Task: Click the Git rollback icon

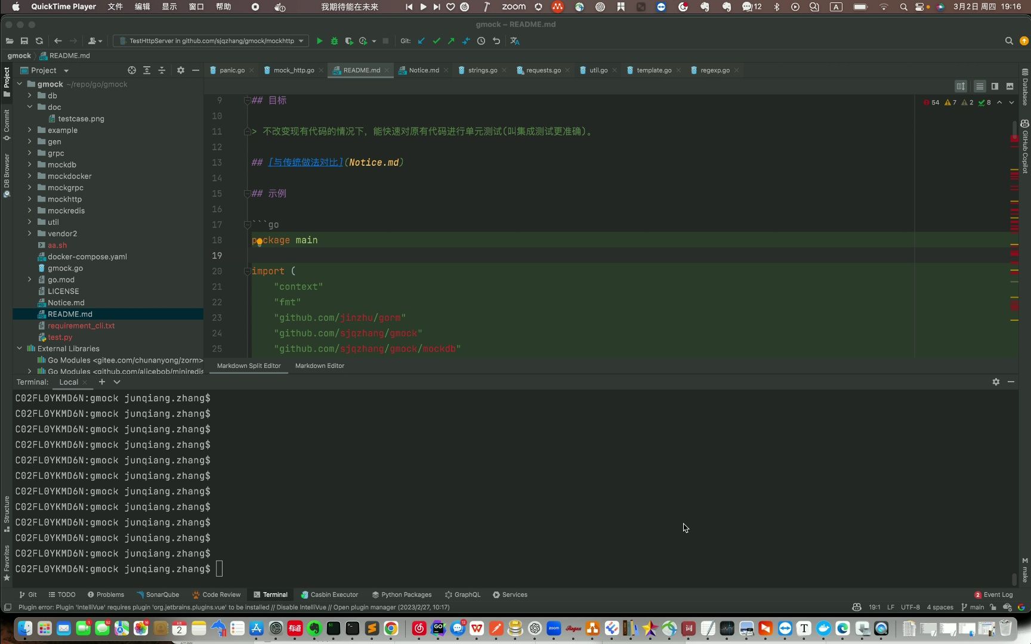Action: coord(496,41)
